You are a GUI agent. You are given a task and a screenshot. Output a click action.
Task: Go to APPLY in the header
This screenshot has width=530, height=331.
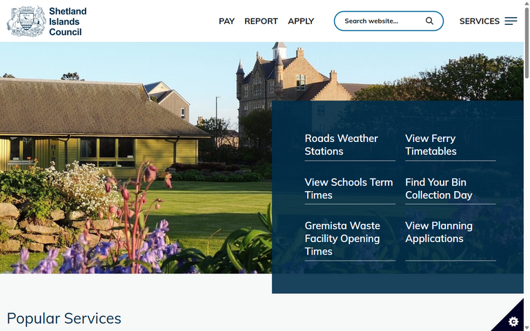[301, 21]
